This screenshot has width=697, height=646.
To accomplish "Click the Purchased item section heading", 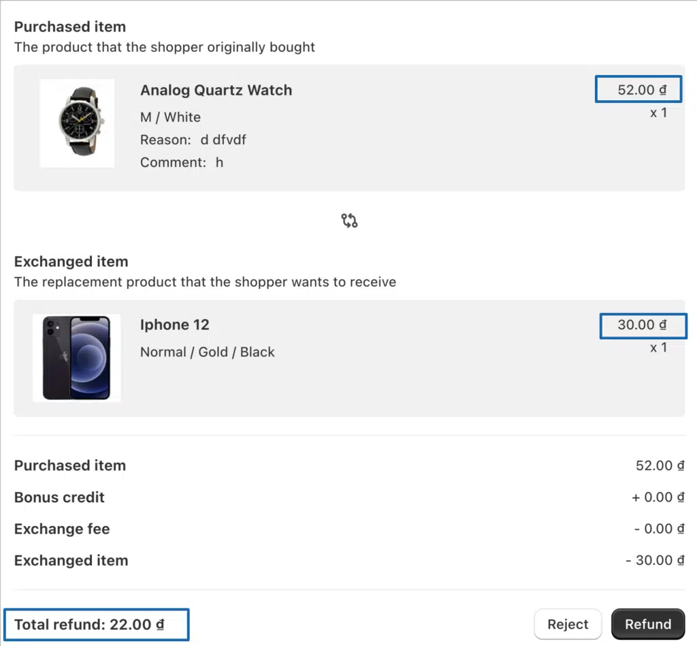I will pyautogui.click(x=69, y=27).
